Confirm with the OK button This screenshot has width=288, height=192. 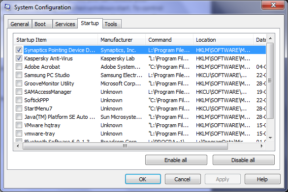tap(143, 179)
